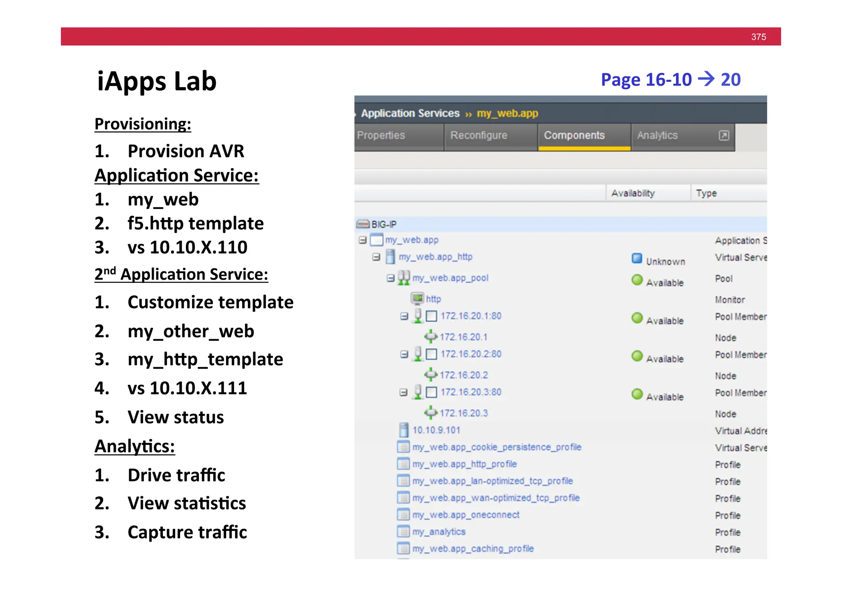This screenshot has height=595, width=842.
Task: Switch to the Properties tab
Action: pyautogui.click(x=399, y=137)
